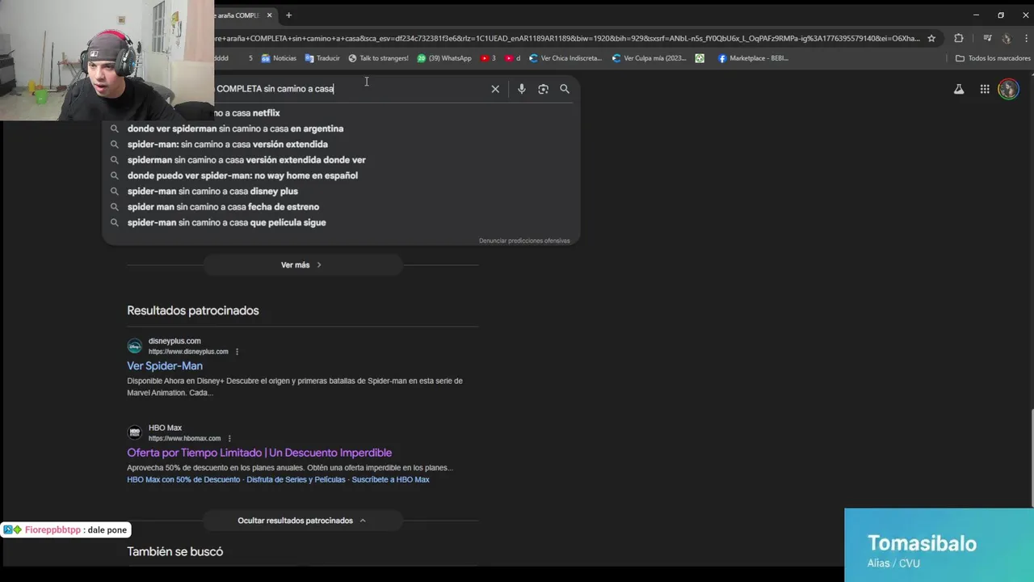Open the Todos los marcadores folder
This screenshot has height=582, width=1034.
[993, 58]
